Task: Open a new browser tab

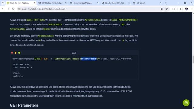Action: point(166,3)
